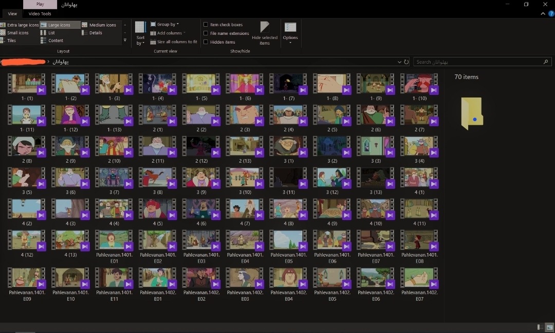The height and width of the screenshot is (333, 555).
Task: Select video Pahlevanan.1401.E01
Action: point(114,247)
